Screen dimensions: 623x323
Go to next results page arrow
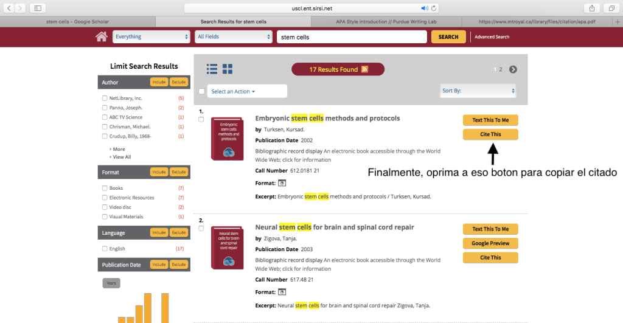point(513,69)
